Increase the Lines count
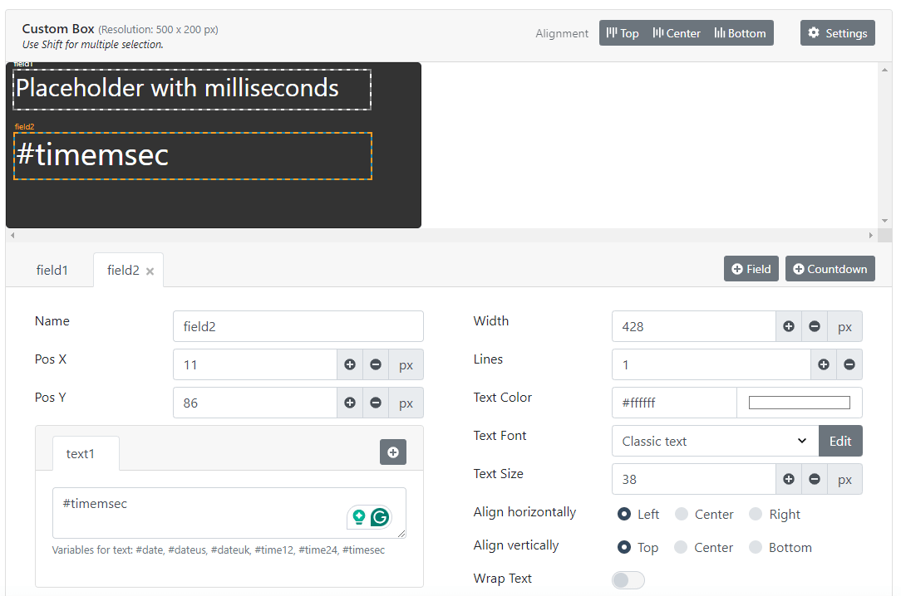The width and height of the screenshot is (901, 596). click(825, 364)
